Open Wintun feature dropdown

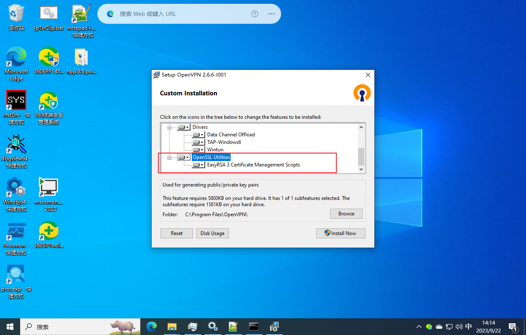pos(198,150)
